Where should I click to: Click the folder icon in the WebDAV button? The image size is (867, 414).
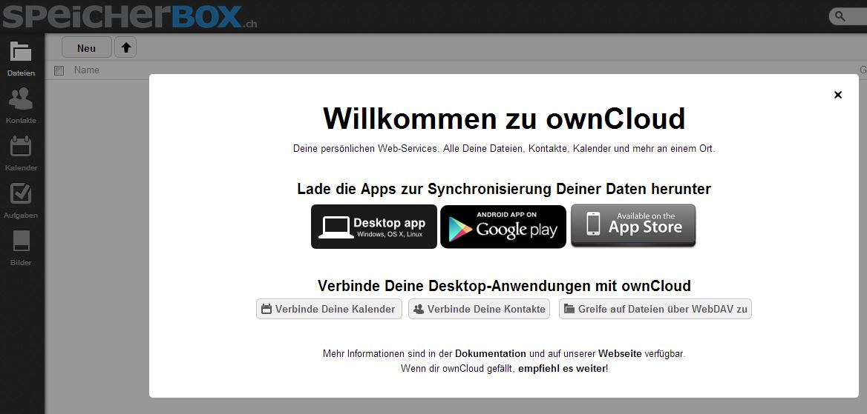pos(569,309)
